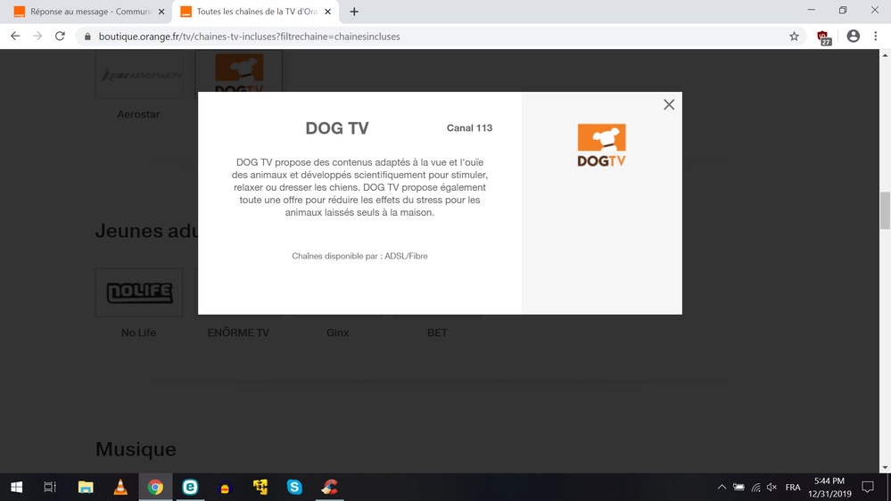Click the 'No Life' channel label
This screenshot has width=891, height=501.
(138, 333)
